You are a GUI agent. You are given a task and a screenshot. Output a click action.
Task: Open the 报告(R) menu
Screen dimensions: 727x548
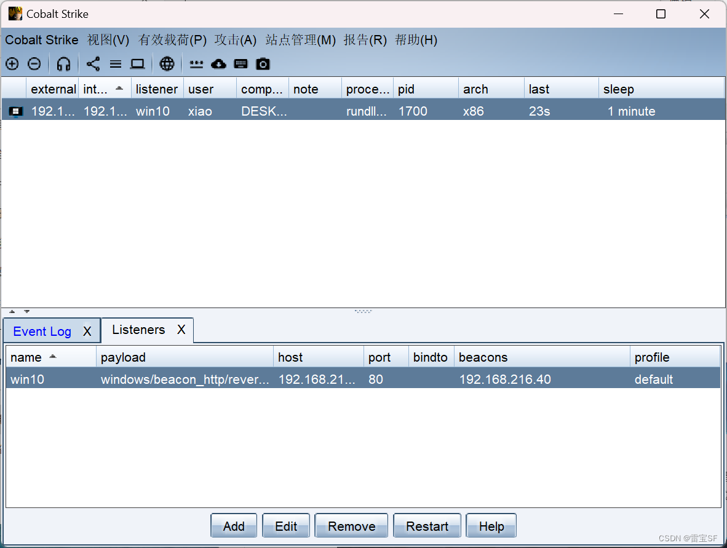click(x=365, y=40)
